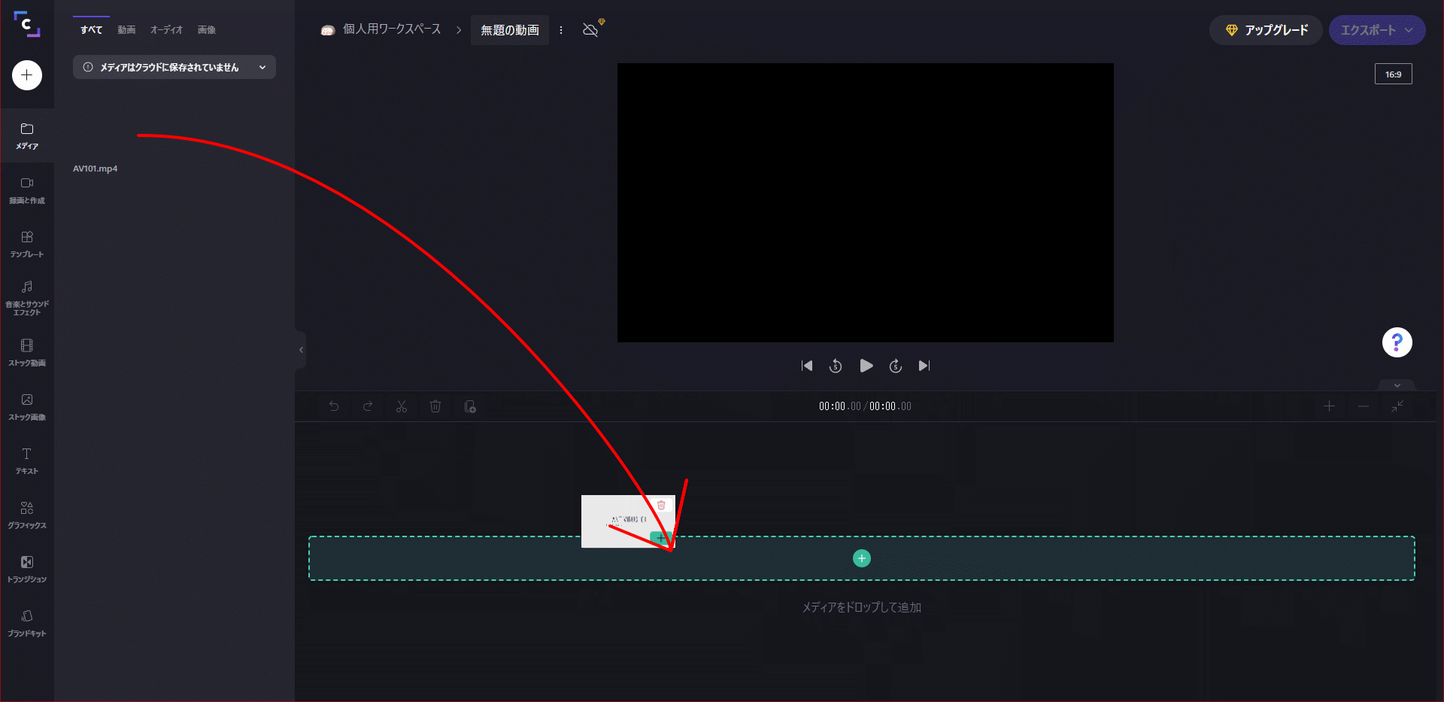This screenshot has height=702, width=1444.
Task: Open the Graphics (グラフィックス) panel
Action: [x=27, y=515]
